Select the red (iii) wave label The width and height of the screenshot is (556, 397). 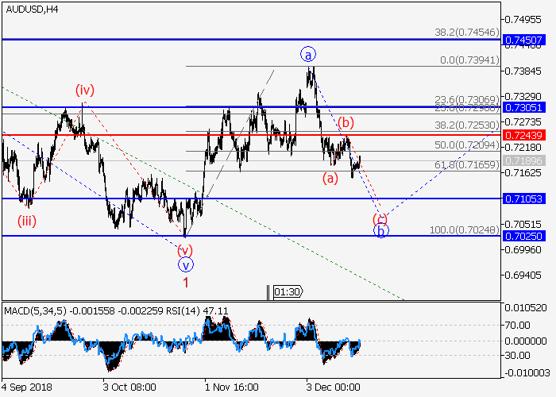coord(26,221)
